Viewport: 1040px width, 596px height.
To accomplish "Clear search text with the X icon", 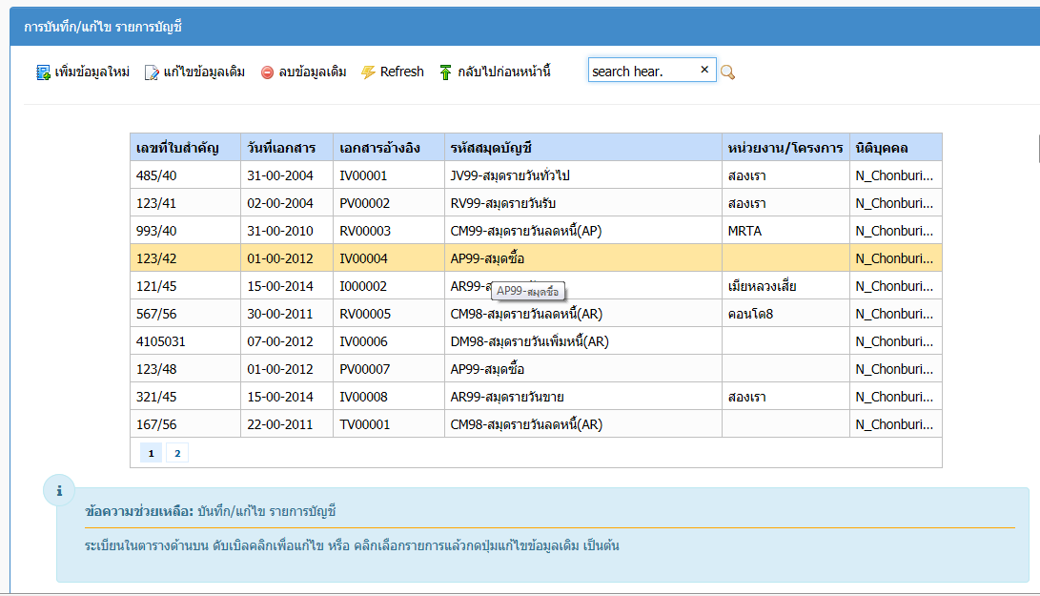I will (x=704, y=70).
